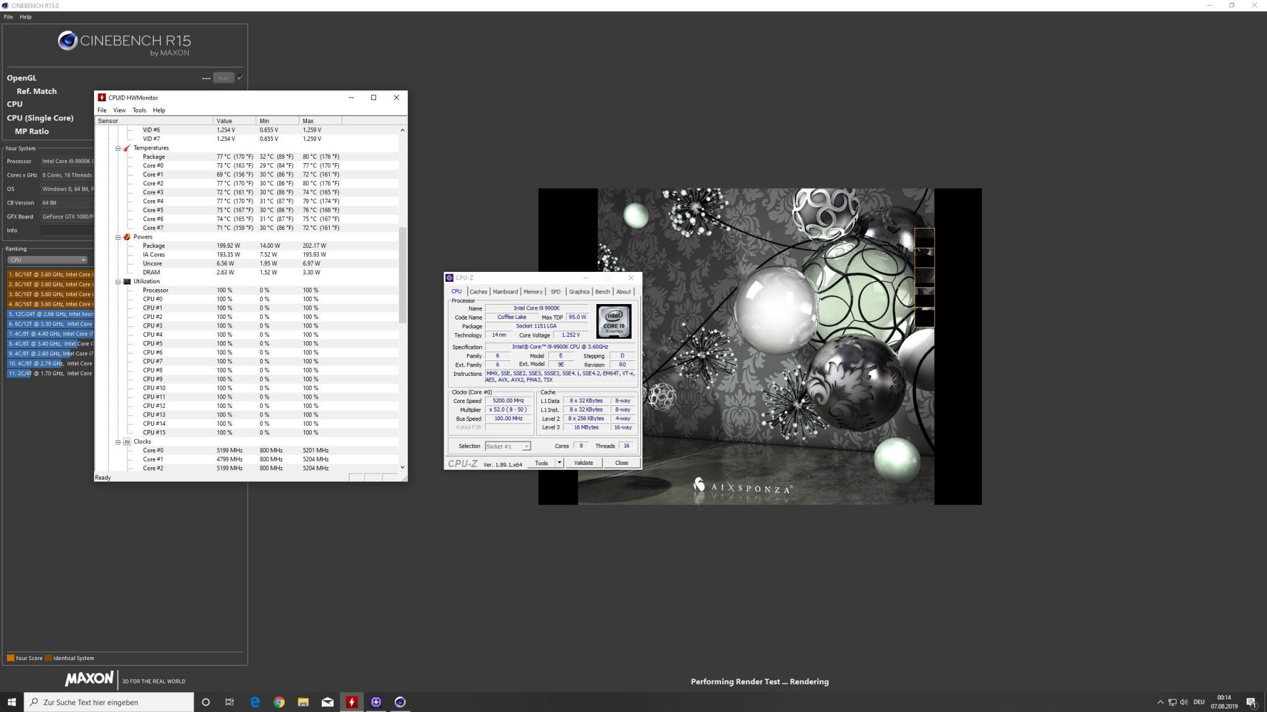Screen dimensions: 1267x712
Task: Switch to the SPD tab in CPU-Z
Action: 556,292
